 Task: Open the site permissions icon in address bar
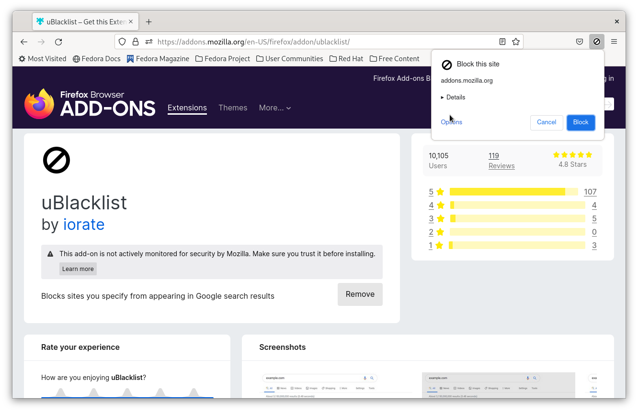click(x=149, y=42)
